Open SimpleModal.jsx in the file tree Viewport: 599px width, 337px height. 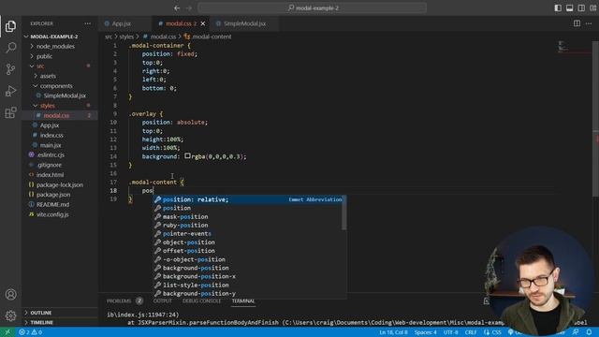[x=59, y=95]
